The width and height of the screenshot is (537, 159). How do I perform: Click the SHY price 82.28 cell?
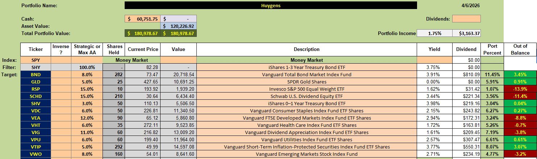(x=142, y=67)
